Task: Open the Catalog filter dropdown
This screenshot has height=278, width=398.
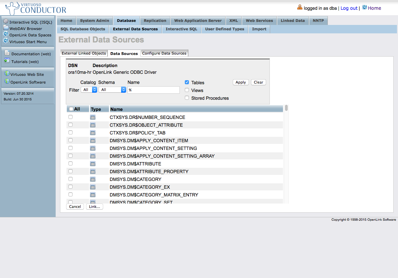Action: pyautogui.click(x=89, y=90)
